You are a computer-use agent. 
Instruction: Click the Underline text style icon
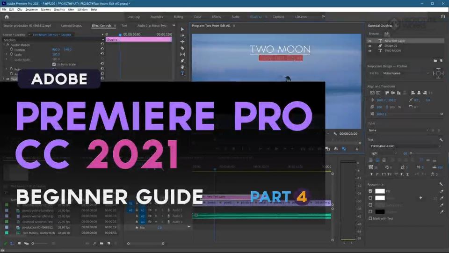[x=407, y=174]
